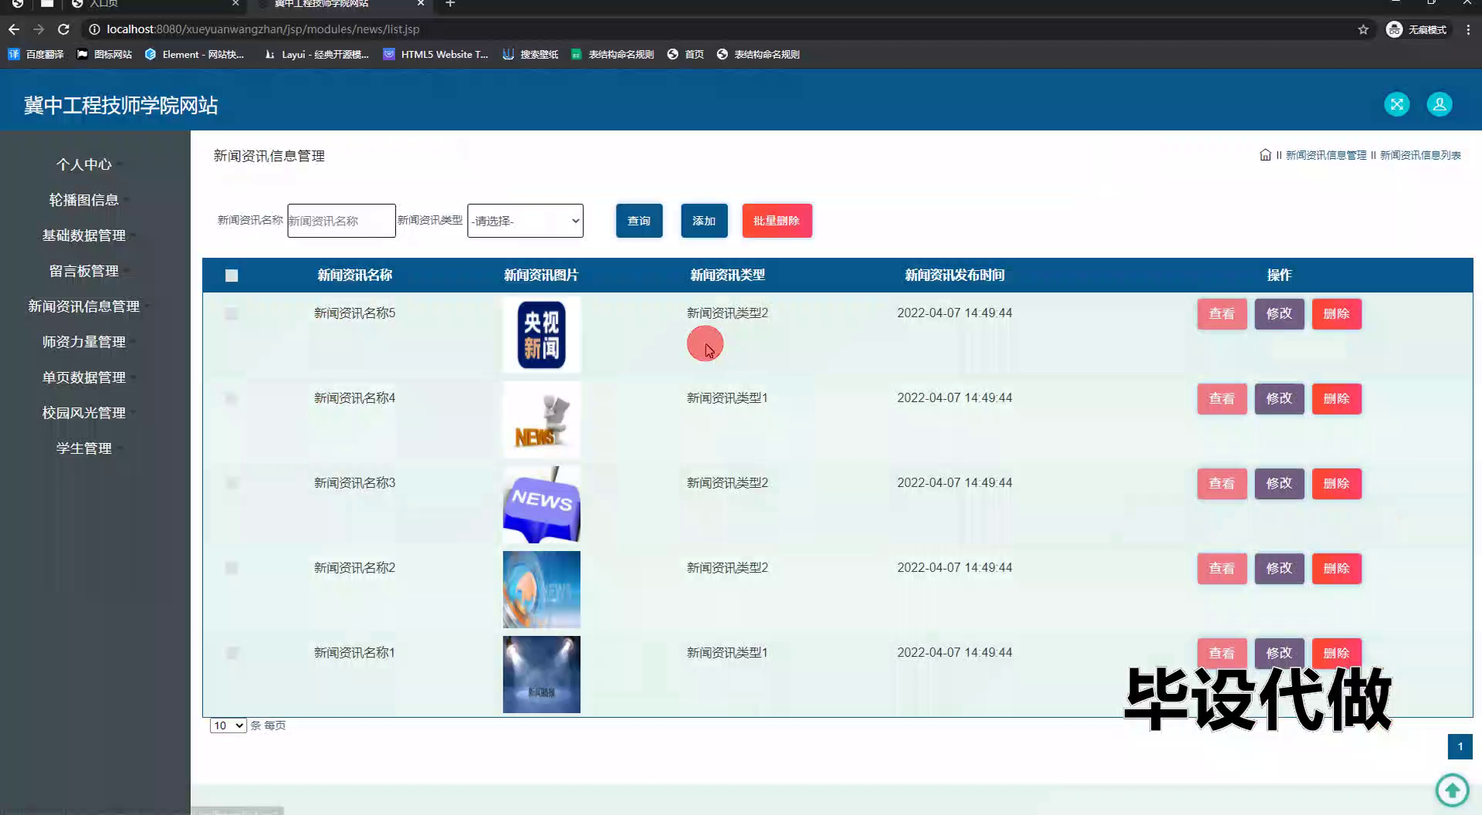Open the globe thumbnail for 新闻资讯名称2
The height and width of the screenshot is (815, 1482).
pyautogui.click(x=541, y=590)
